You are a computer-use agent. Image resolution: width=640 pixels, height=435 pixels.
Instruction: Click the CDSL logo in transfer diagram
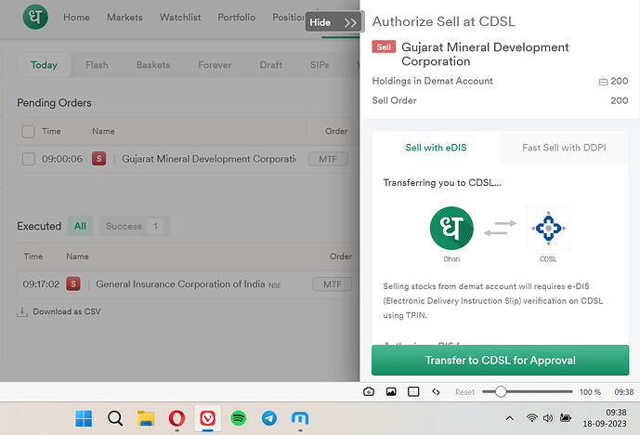548,229
